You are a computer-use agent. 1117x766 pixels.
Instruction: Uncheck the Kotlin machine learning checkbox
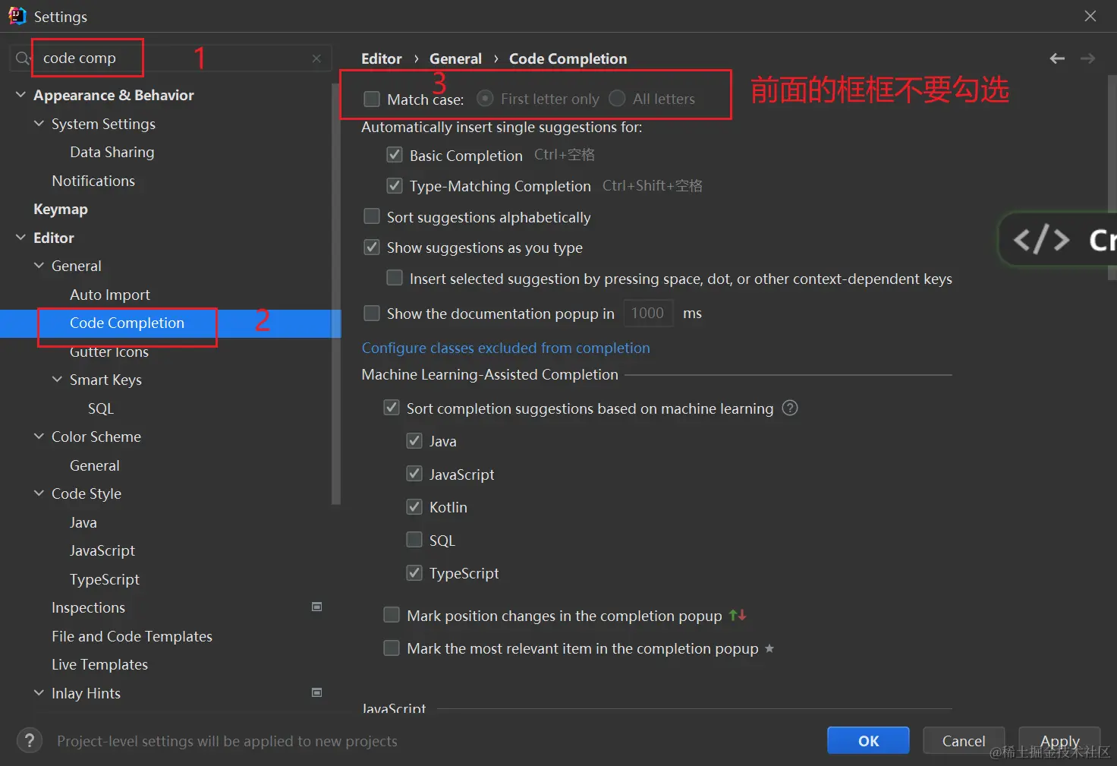(414, 506)
